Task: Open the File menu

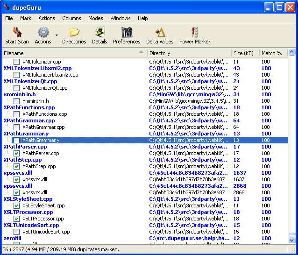Action: (9, 18)
